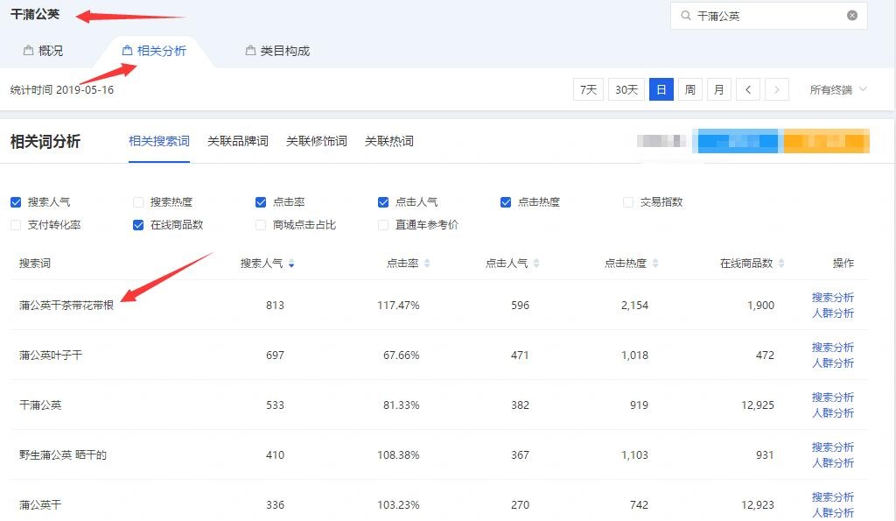Image resolution: width=896 pixels, height=521 pixels.
Task: Click the 117.47% click rate cell
Action: pos(398,306)
